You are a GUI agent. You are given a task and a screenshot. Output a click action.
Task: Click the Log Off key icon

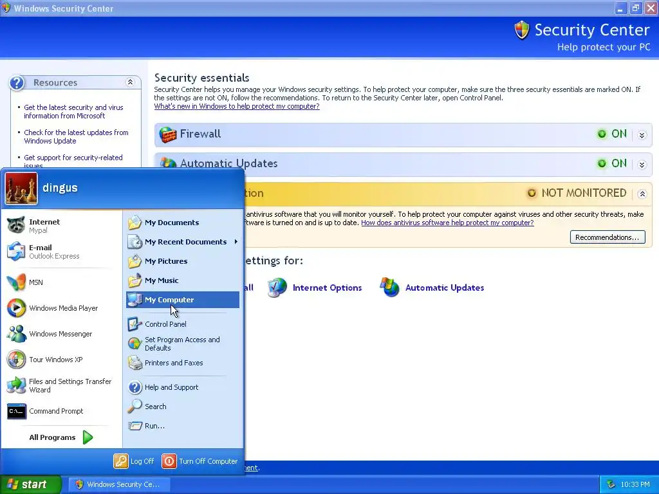120,461
